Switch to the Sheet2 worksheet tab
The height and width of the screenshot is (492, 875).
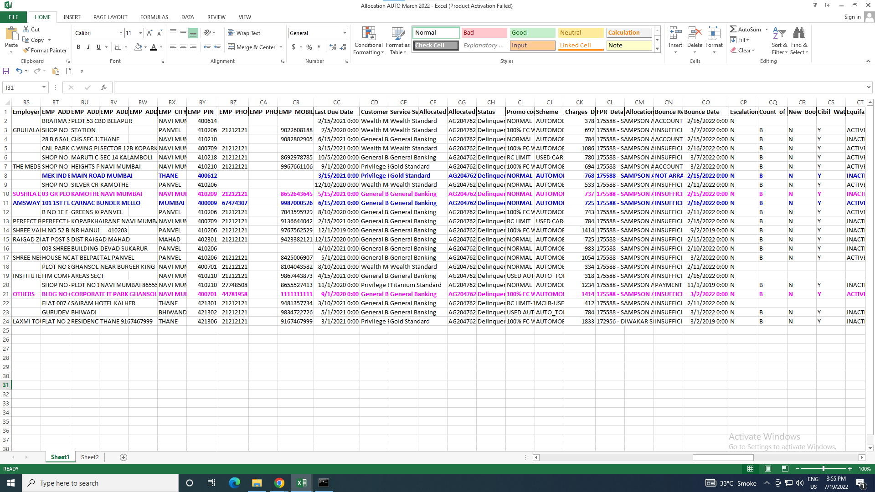coord(90,457)
